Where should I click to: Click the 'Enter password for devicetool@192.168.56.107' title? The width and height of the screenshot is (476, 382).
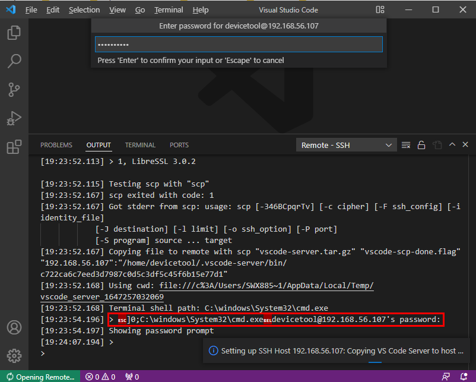(239, 26)
